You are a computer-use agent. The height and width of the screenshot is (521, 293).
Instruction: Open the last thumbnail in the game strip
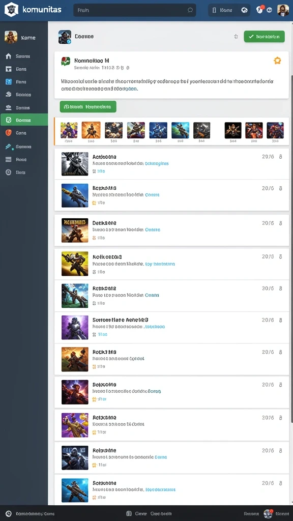275,130
